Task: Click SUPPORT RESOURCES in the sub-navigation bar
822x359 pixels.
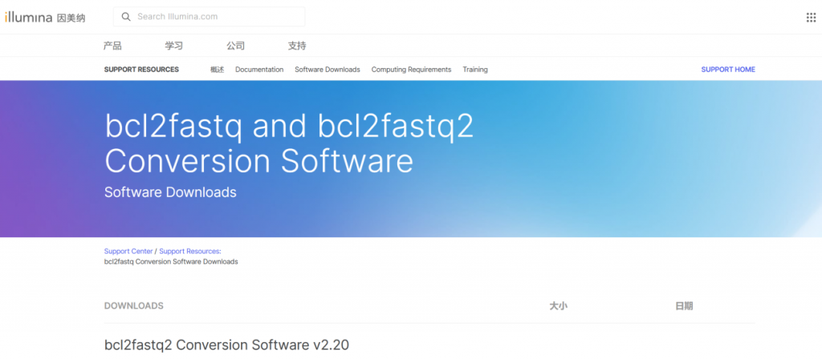Action: coord(141,70)
